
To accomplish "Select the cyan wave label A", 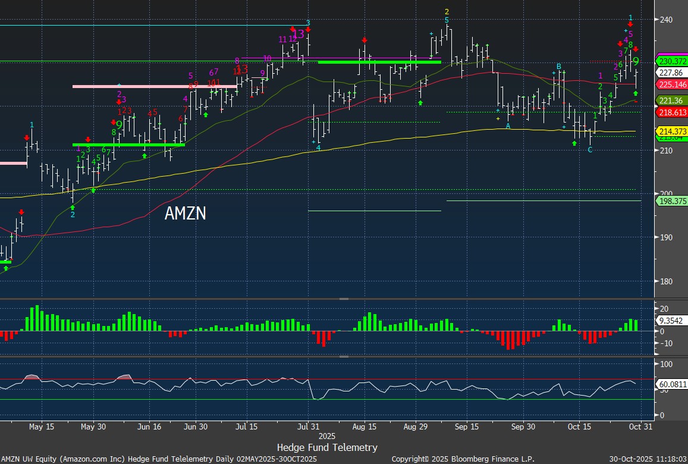I will point(508,126).
